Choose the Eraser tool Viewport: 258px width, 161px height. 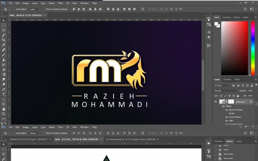click(x=4, y=70)
